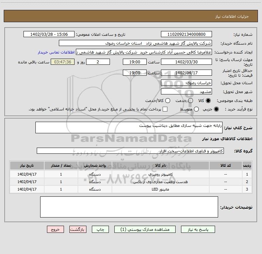The width and height of the screenshot is (262, 254).
Task: Click the remaining days field showing 2
Action: pos(98,62)
